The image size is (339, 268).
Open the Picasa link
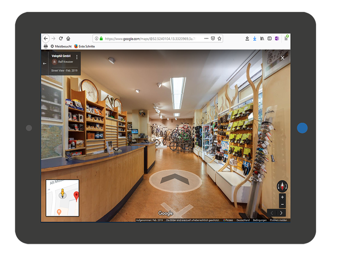(228, 220)
